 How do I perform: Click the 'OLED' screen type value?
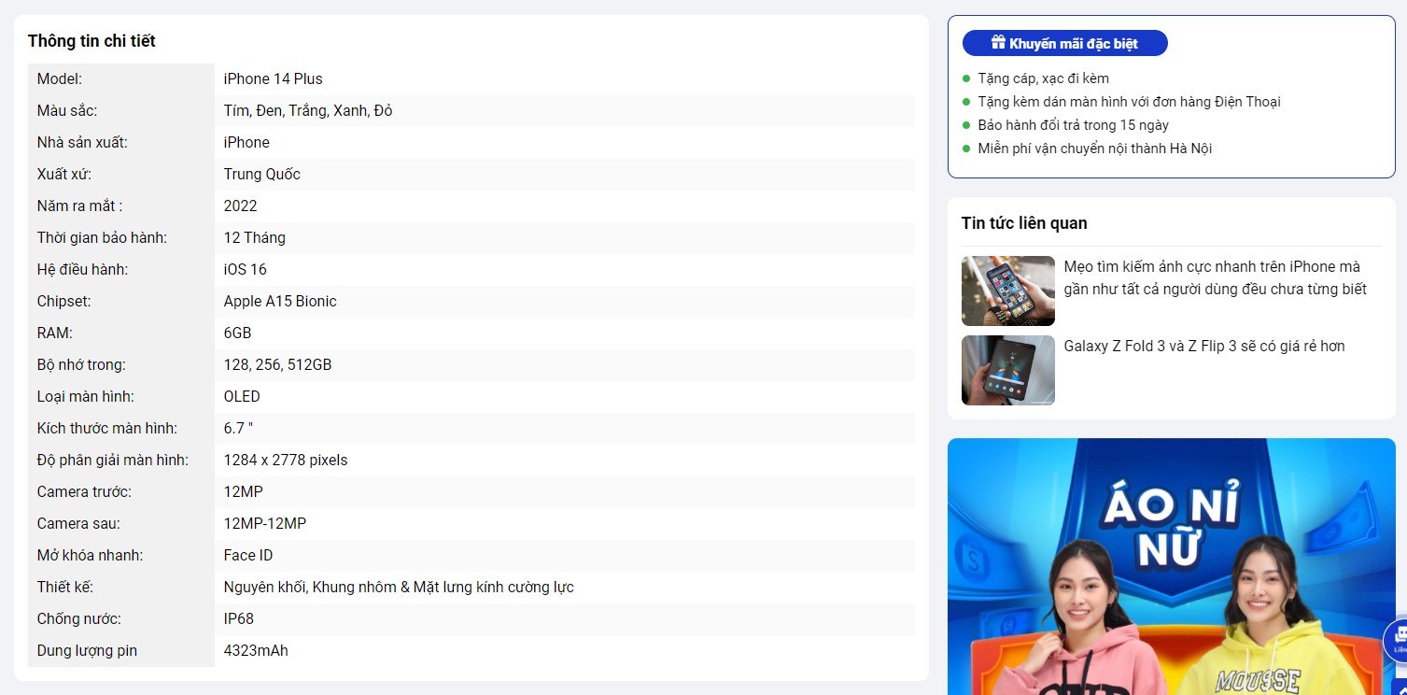(x=243, y=397)
